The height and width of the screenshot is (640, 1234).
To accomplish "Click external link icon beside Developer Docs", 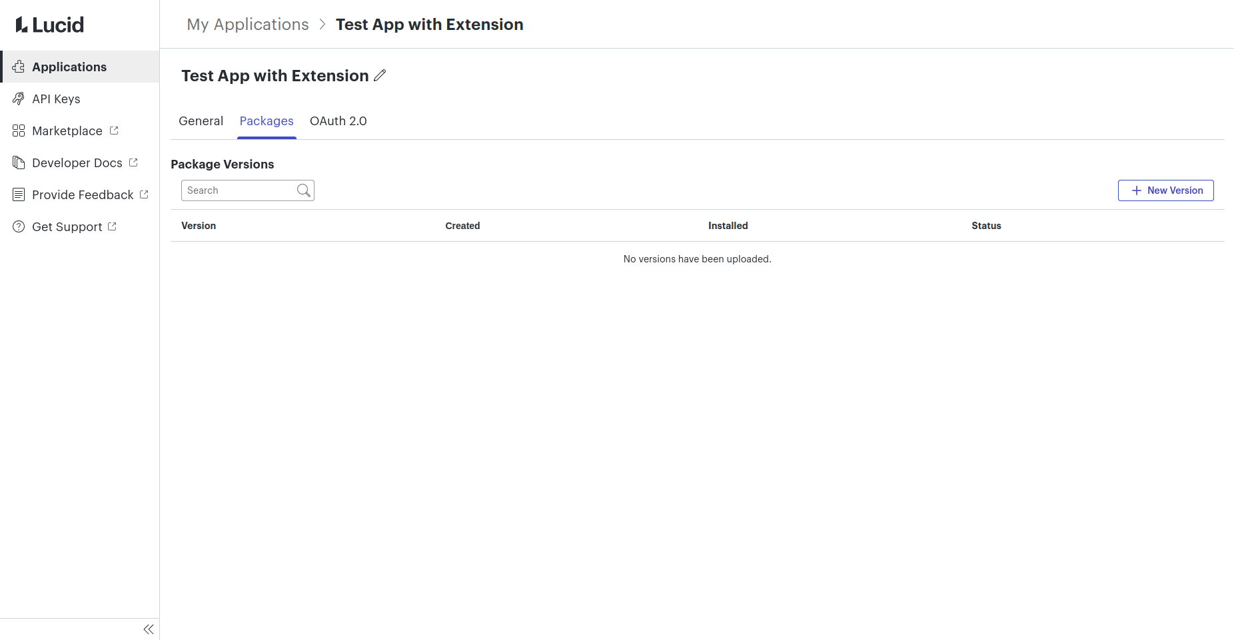I will pyautogui.click(x=133, y=162).
